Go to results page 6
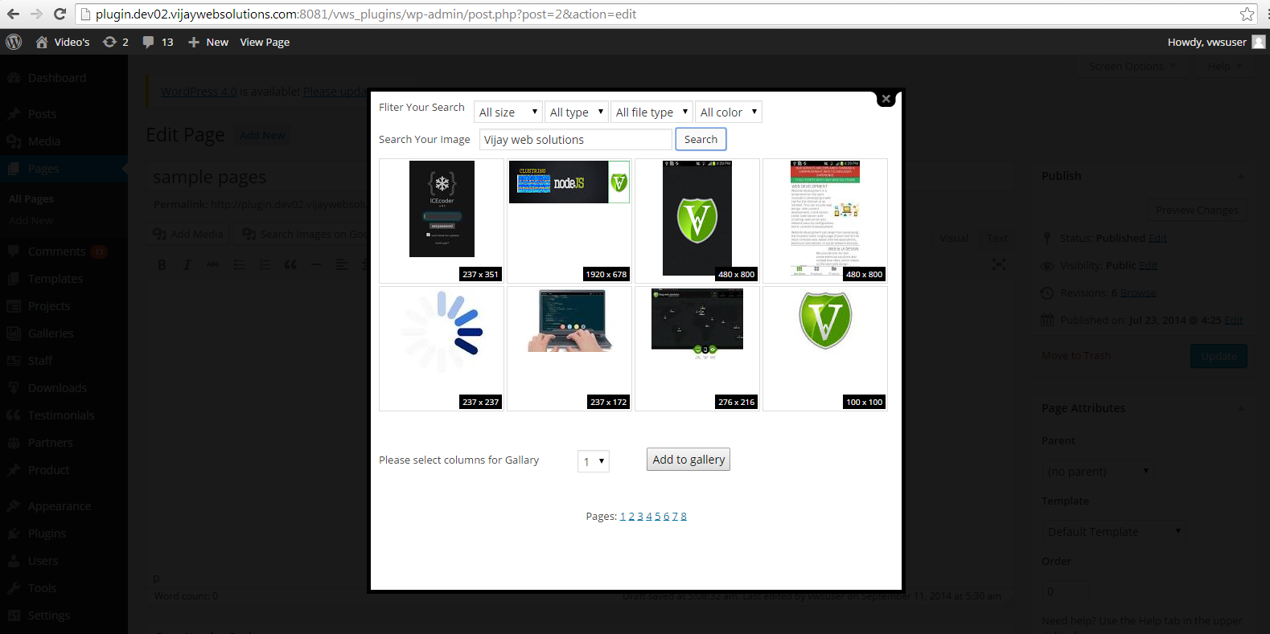Screen dimensions: 1270x634 coord(666,517)
